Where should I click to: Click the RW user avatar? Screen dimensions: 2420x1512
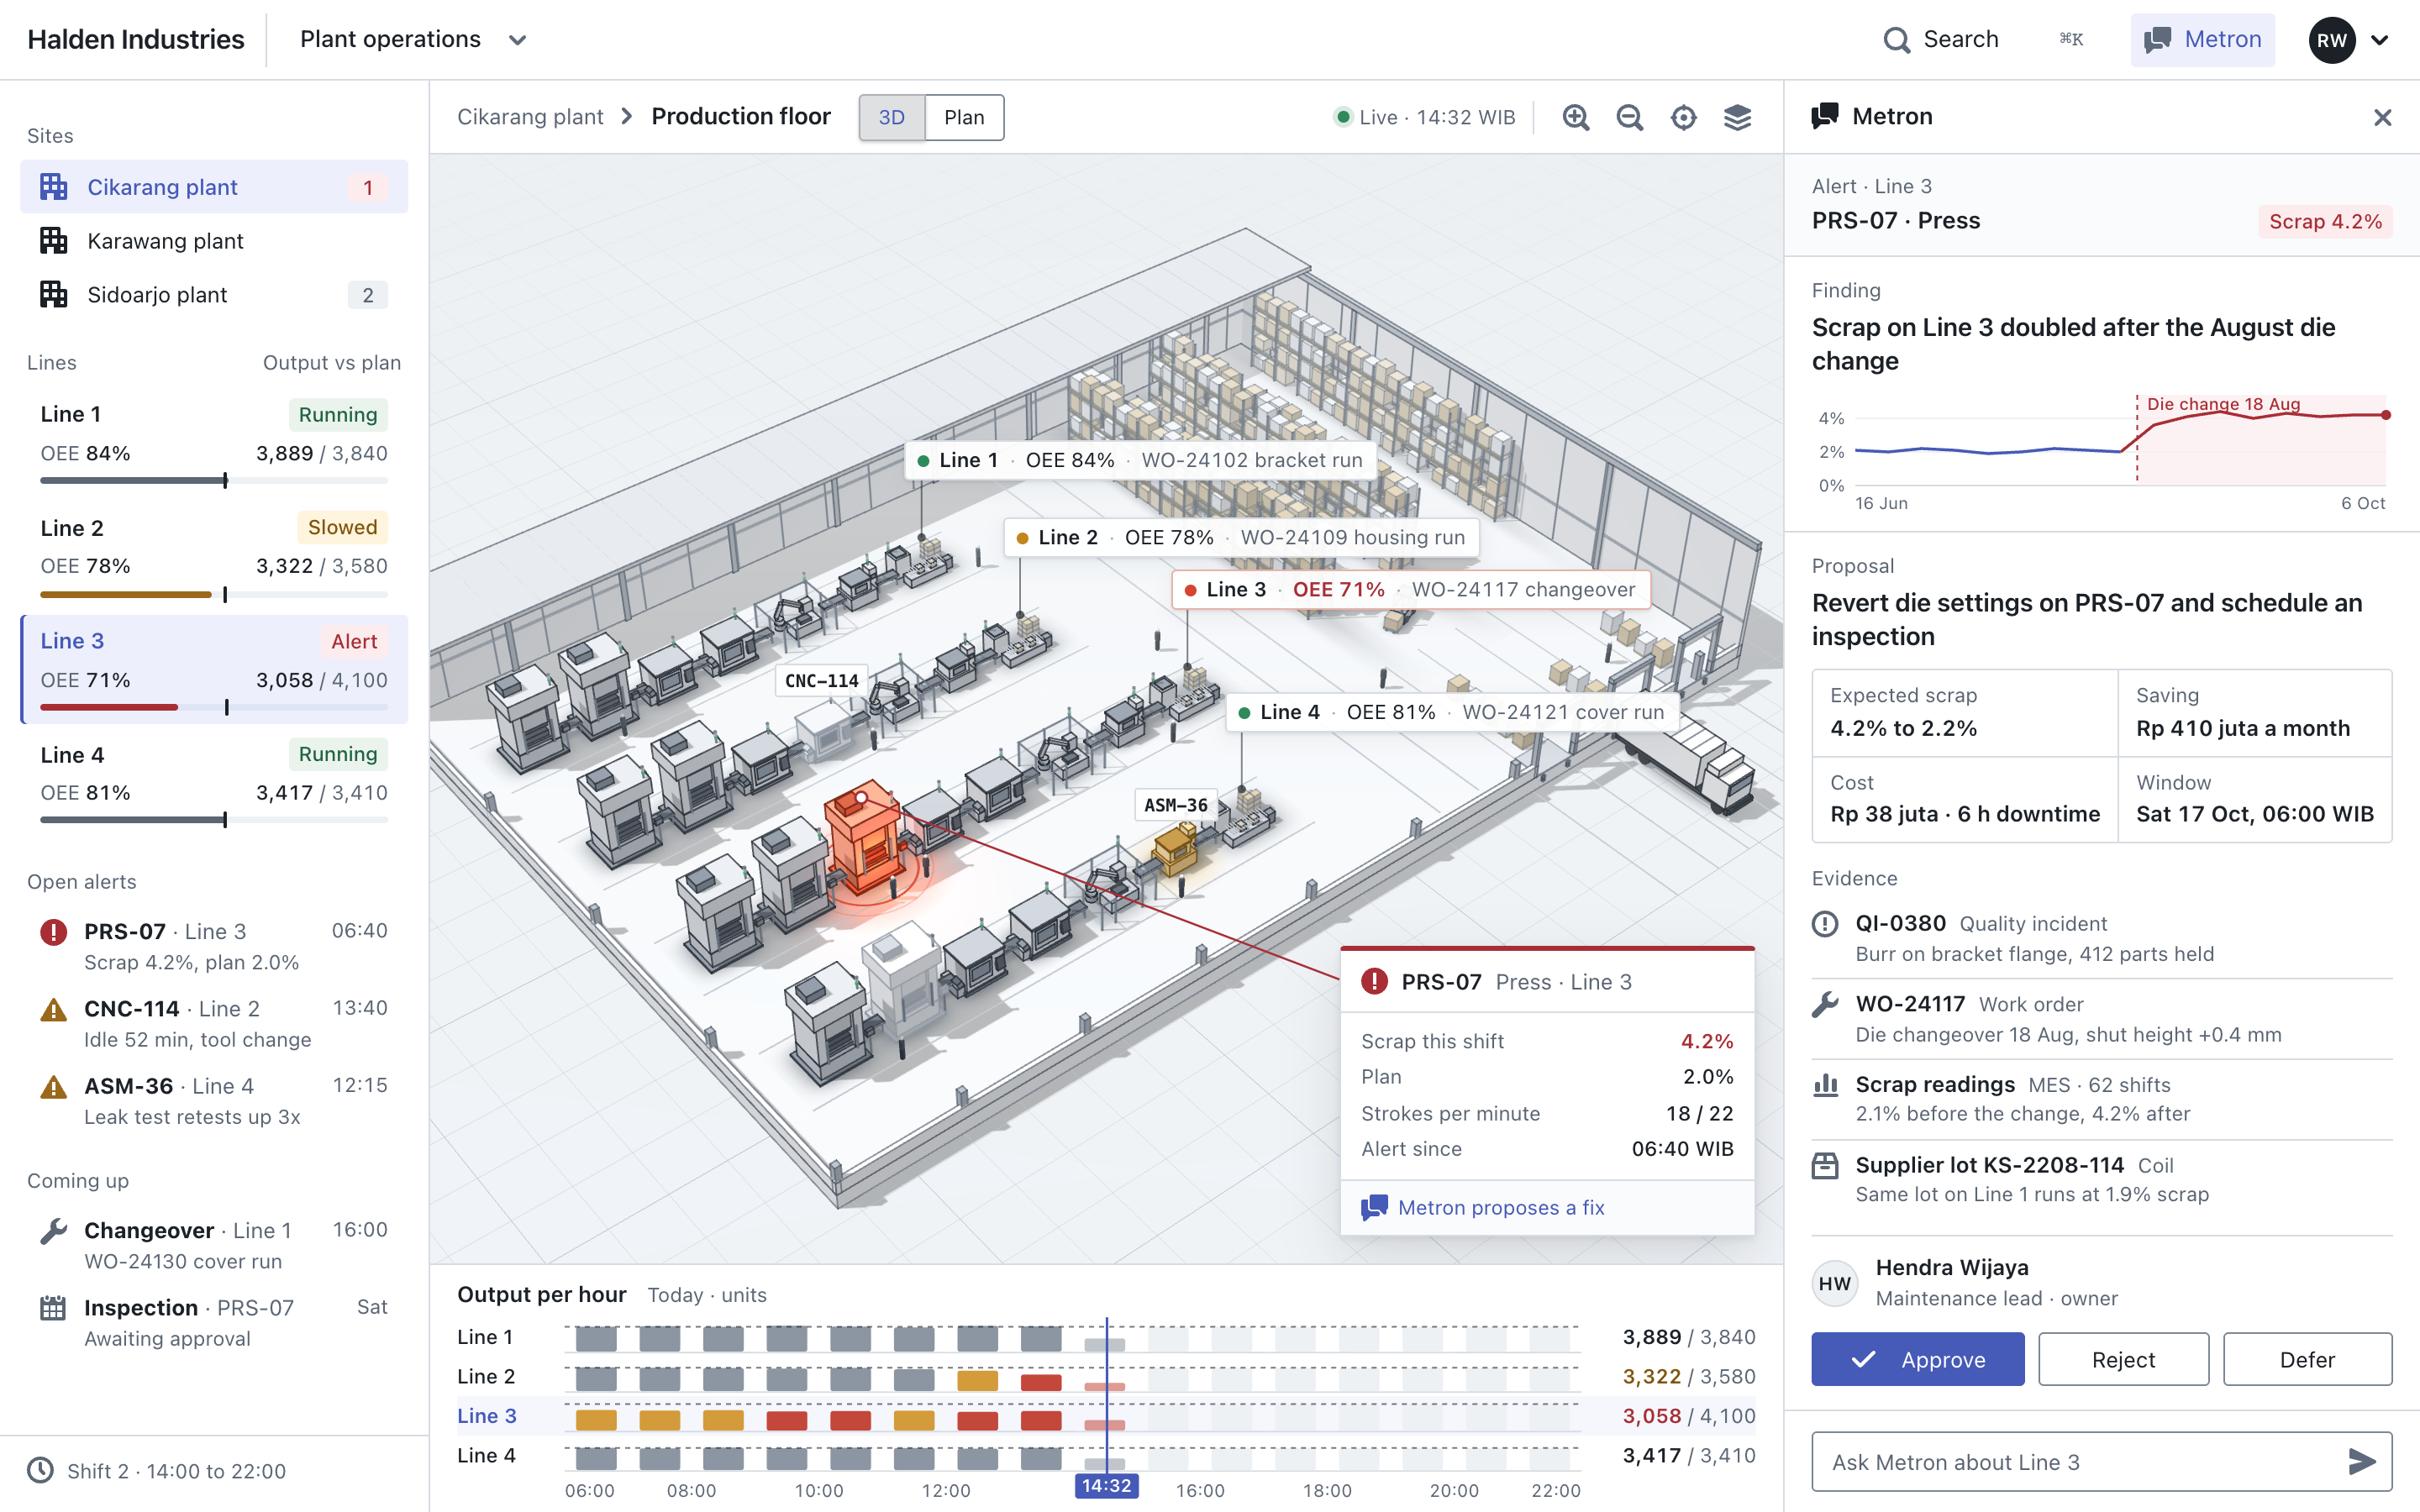click(x=2332, y=40)
